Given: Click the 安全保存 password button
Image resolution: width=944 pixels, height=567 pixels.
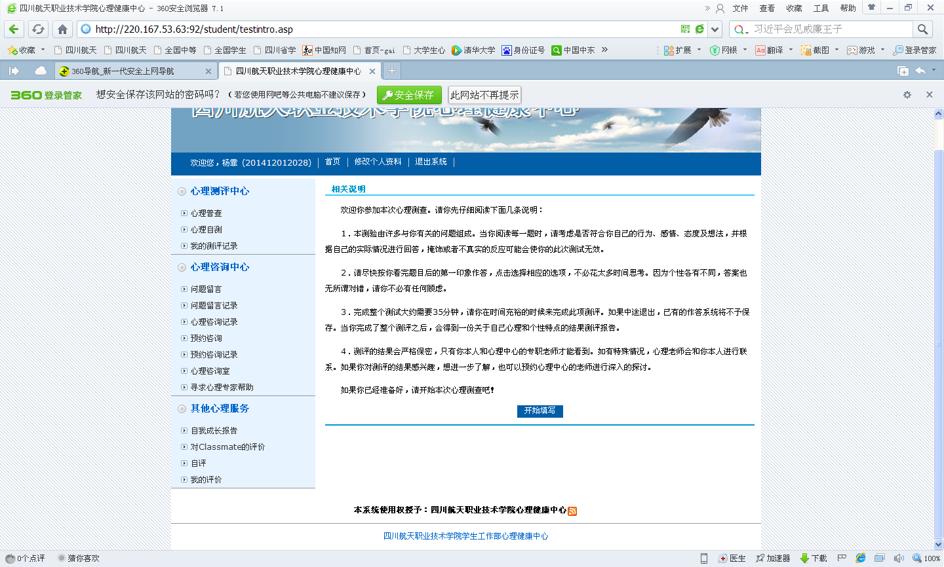Looking at the screenshot, I should (409, 95).
